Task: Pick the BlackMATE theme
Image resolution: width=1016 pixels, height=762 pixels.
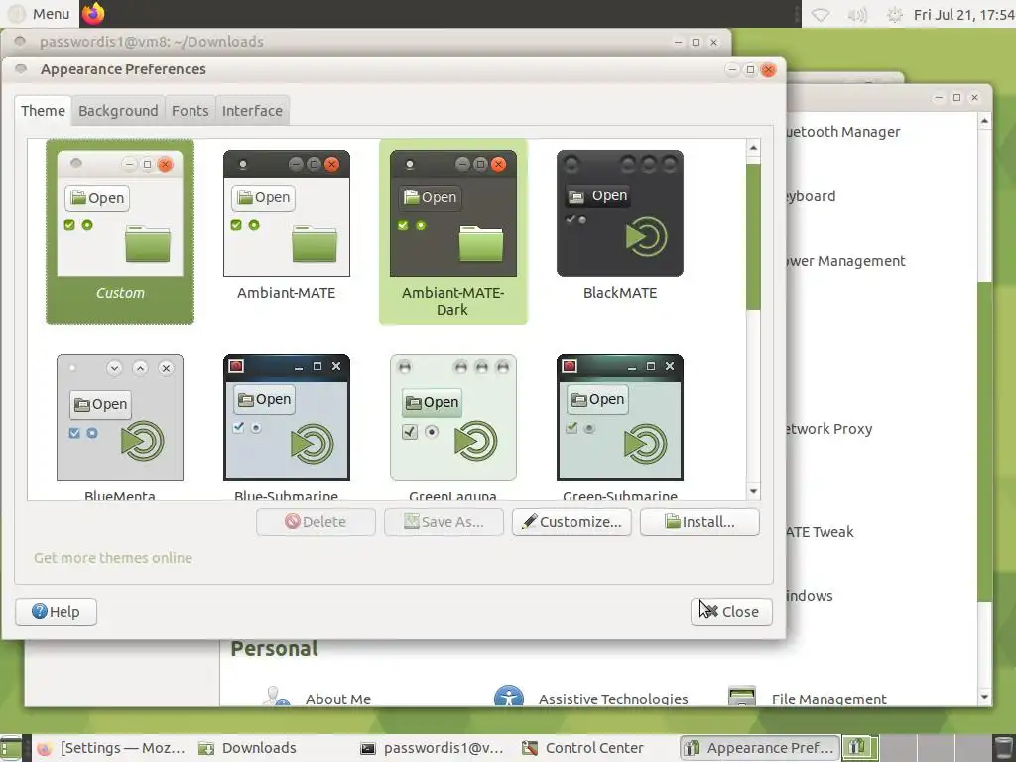Action: tap(619, 225)
